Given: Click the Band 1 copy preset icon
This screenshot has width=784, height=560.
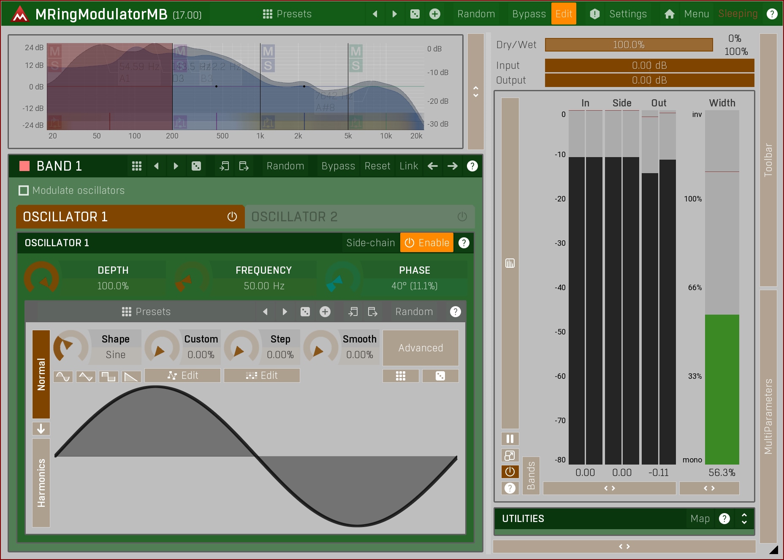Looking at the screenshot, I should [224, 166].
